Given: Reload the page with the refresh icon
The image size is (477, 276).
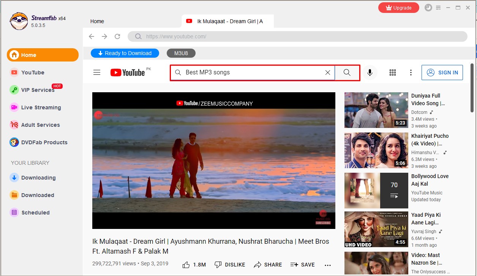Looking at the screenshot, I should pos(117,36).
